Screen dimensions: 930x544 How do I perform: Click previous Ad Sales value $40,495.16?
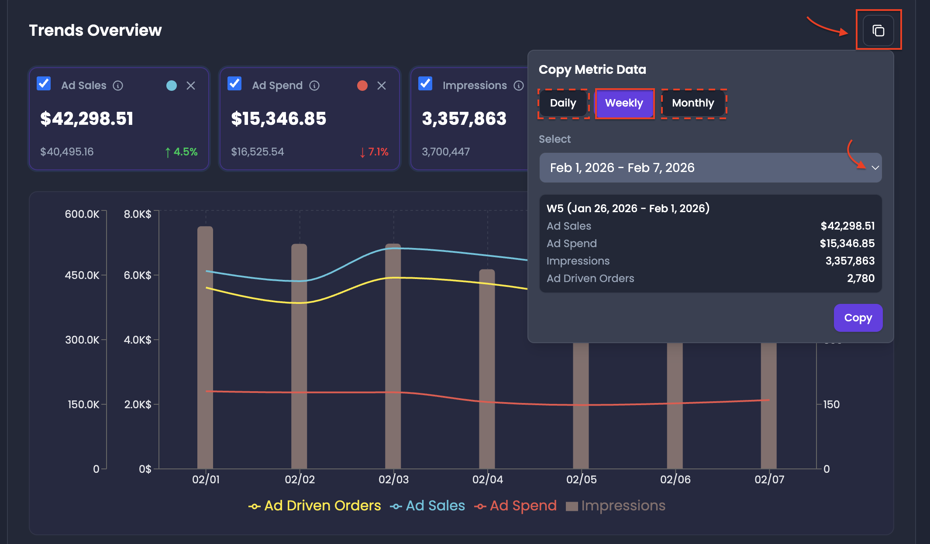(x=67, y=152)
